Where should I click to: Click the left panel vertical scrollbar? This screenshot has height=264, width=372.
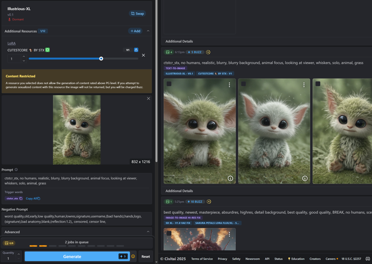[x=156, y=81]
